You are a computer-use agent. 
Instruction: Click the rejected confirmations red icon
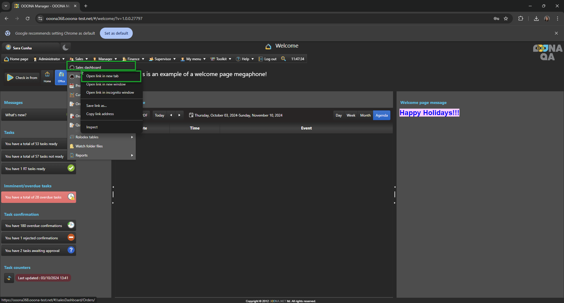71,238
